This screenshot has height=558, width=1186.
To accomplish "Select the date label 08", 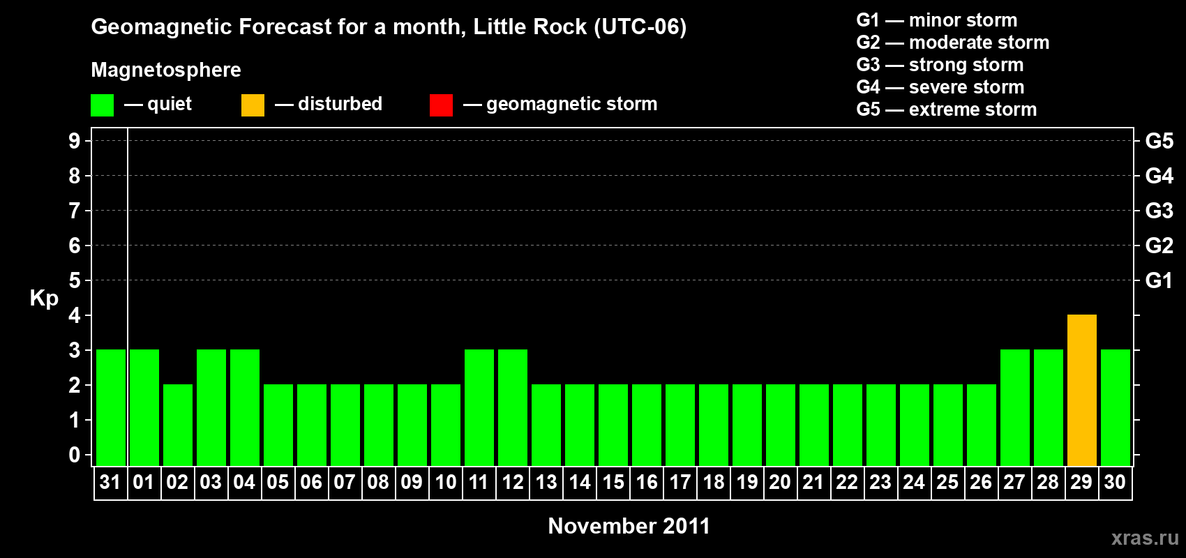I will [x=378, y=482].
